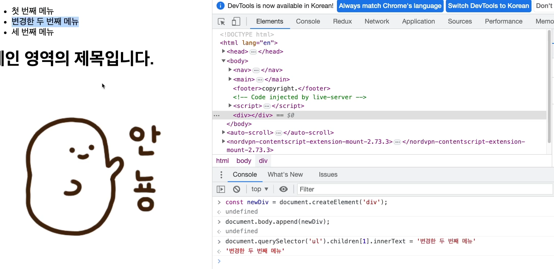Toggle the device toolbar icon
Screen dimensions: 554x269
pos(236,22)
